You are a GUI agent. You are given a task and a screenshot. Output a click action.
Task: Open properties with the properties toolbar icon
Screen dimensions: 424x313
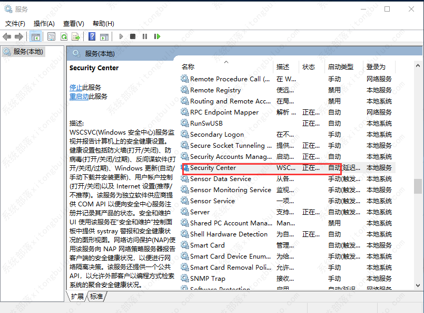click(x=51, y=36)
